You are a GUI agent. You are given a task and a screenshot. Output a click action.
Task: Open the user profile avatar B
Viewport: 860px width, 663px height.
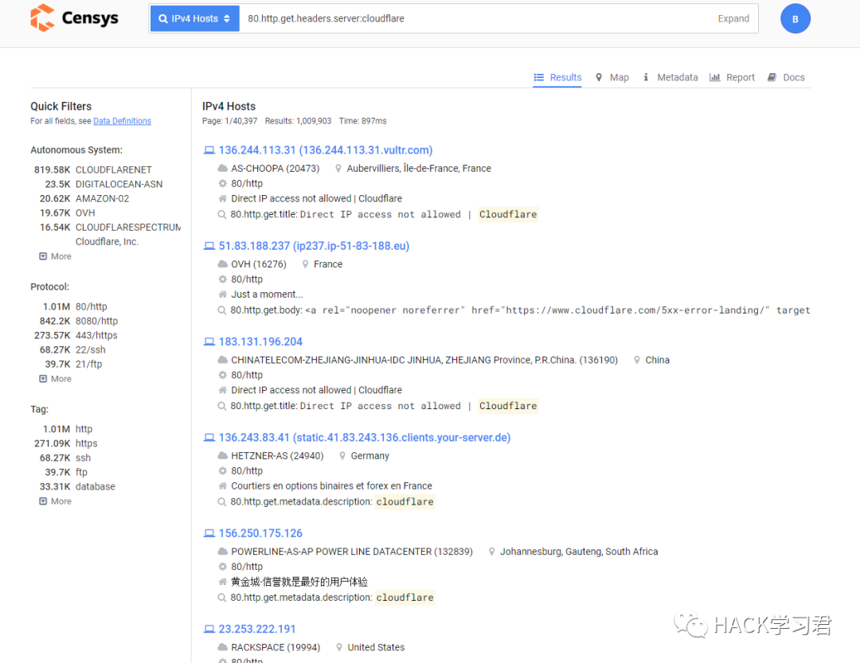795,18
